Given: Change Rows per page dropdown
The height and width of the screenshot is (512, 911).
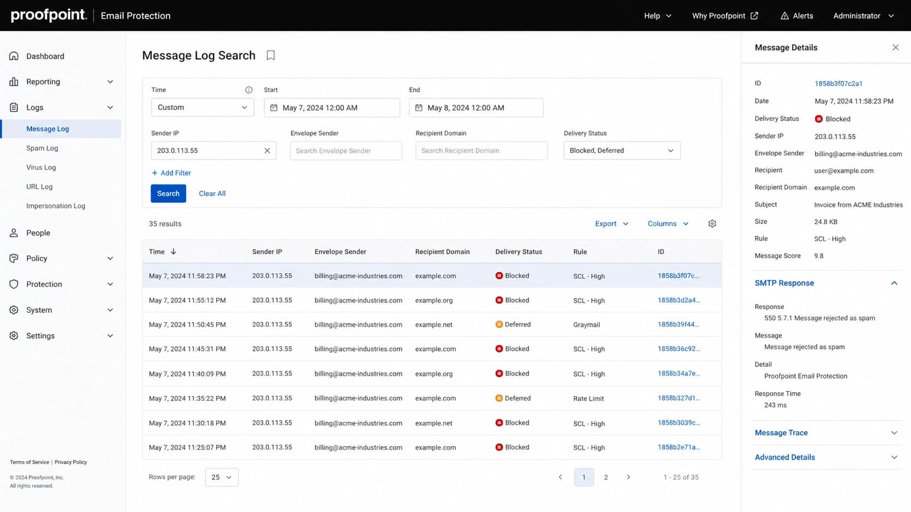Looking at the screenshot, I should coord(222,477).
